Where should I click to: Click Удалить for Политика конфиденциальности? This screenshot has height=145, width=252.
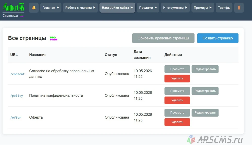[177, 100]
